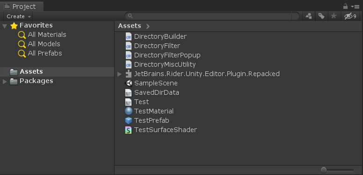Select the Packages folder label

(36, 81)
